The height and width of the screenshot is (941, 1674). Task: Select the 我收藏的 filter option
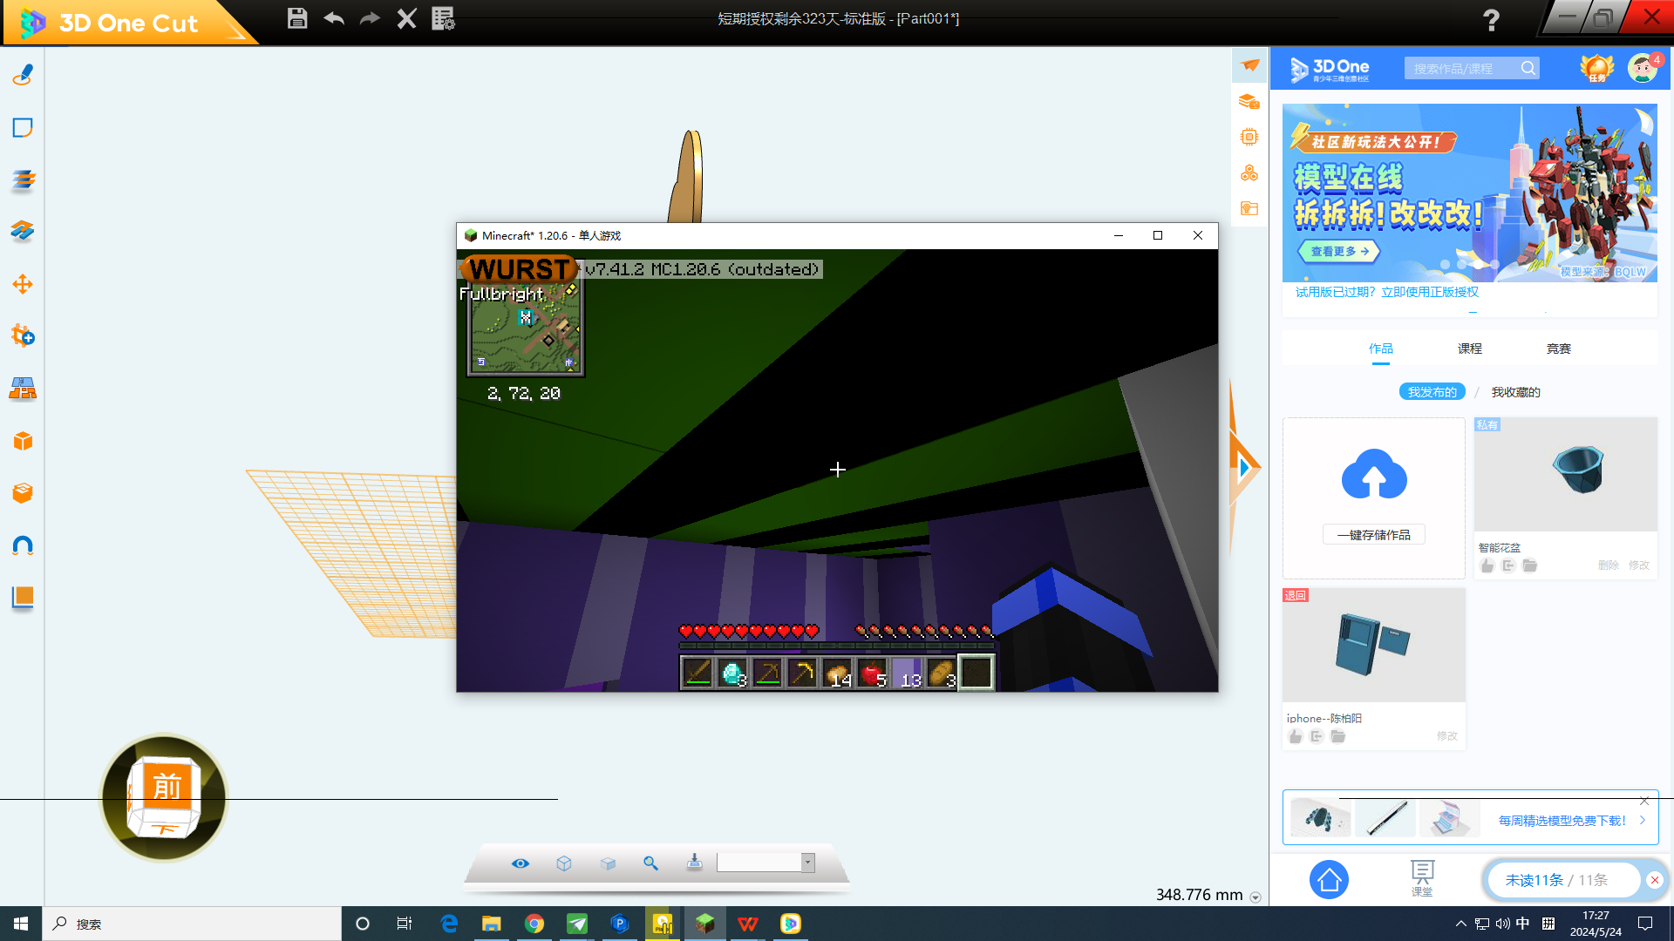tap(1515, 392)
